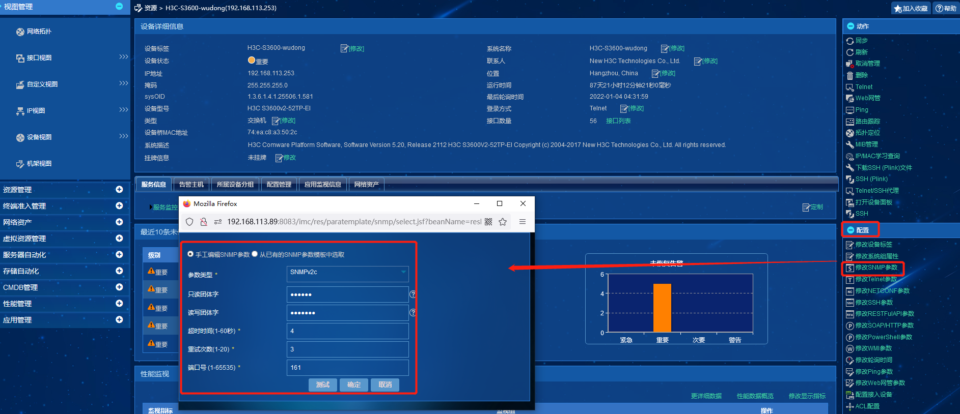The image size is (960, 414).
Task: Click the 刷新 refresh icon
Action: 849,52
